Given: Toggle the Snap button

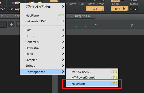Looking at the screenshot, I should click(115, 3).
